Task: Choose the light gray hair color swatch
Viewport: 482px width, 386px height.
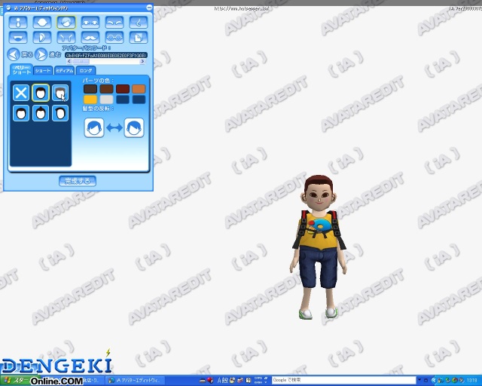Action: click(x=106, y=100)
